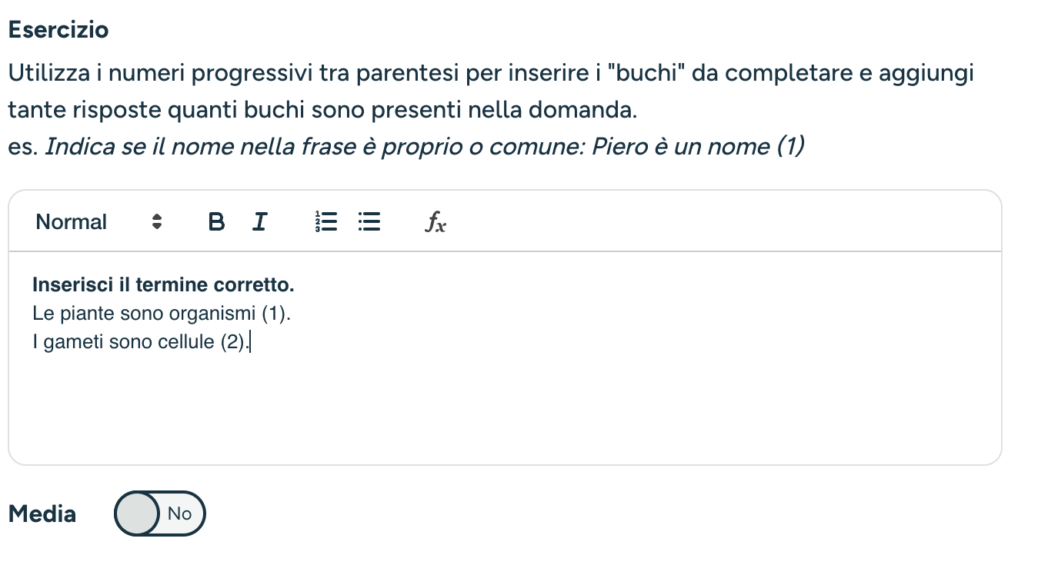Viewport: 1048px width, 575px height.
Task: Click the No label on the Media switch
Action: 179,514
